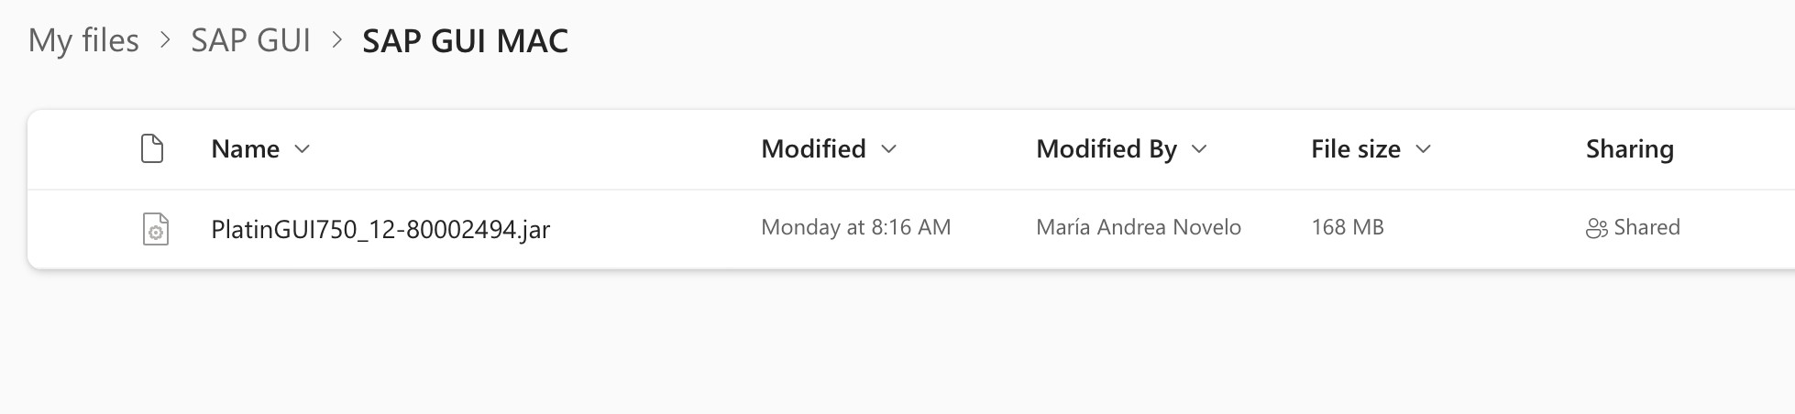The height and width of the screenshot is (414, 1795).
Task: Open the File size column dropdown arrow
Action: [1423, 148]
